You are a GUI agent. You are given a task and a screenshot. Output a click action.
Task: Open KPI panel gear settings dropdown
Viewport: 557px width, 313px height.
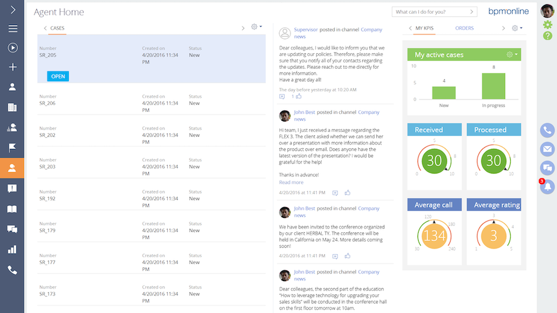pos(517,28)
